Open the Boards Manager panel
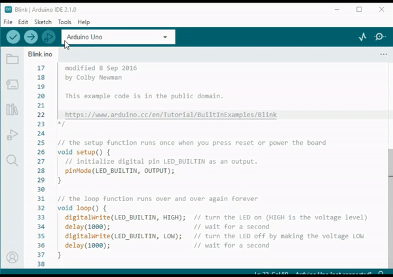393x277 pixels. click(x=12, y=84)
